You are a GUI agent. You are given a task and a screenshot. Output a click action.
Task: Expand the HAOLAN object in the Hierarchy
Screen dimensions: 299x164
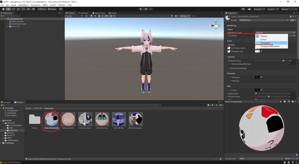coord(7,26)
